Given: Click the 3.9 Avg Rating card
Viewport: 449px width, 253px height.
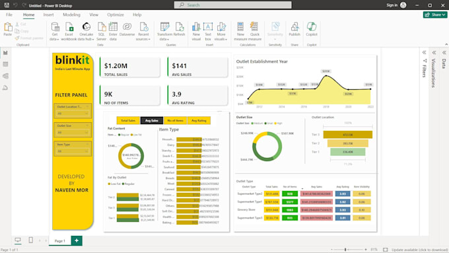Looking at the screenshot, I should click(x=197, y=95).
